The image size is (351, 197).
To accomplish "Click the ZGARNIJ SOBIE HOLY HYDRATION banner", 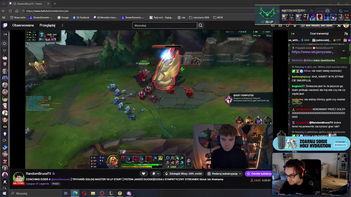I will pos(312,143).
